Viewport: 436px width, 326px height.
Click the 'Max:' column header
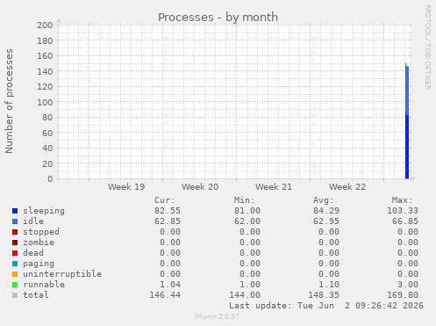(x=403, y=200)
